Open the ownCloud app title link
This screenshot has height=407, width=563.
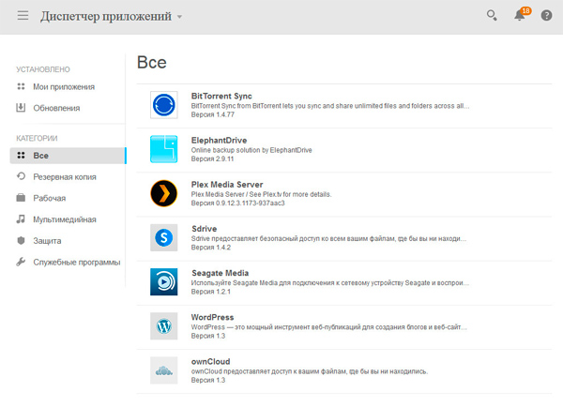tap(210, 362)
